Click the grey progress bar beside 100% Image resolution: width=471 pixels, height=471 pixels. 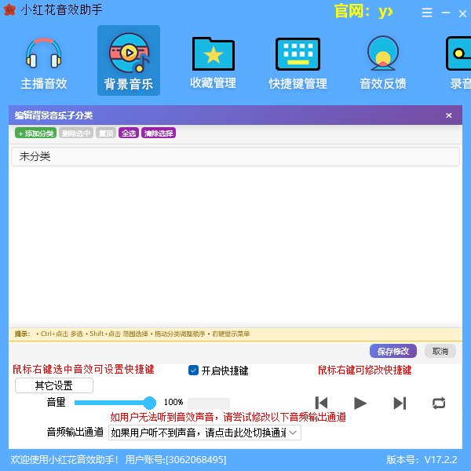point(209,403)
